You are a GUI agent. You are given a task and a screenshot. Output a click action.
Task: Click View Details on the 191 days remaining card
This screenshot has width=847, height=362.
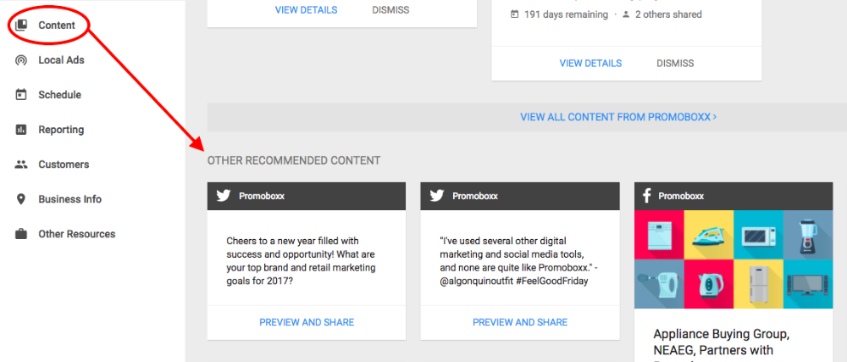[590, 64]
